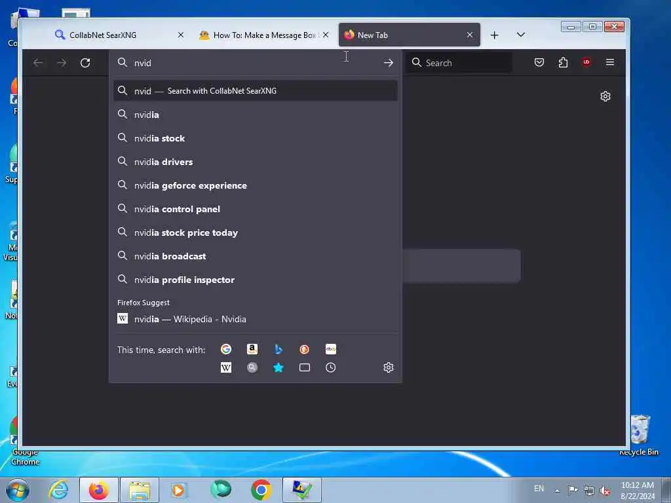Open Google Chrome from taskbar
This screenshot has width=671, height=503.
(x=261, y=490)
